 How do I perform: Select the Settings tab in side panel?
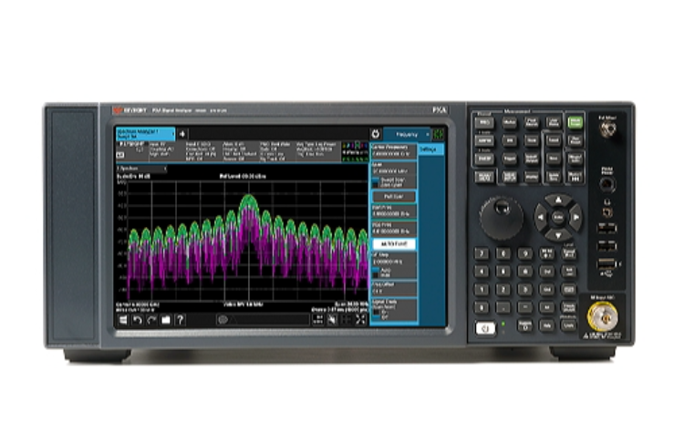430,149
